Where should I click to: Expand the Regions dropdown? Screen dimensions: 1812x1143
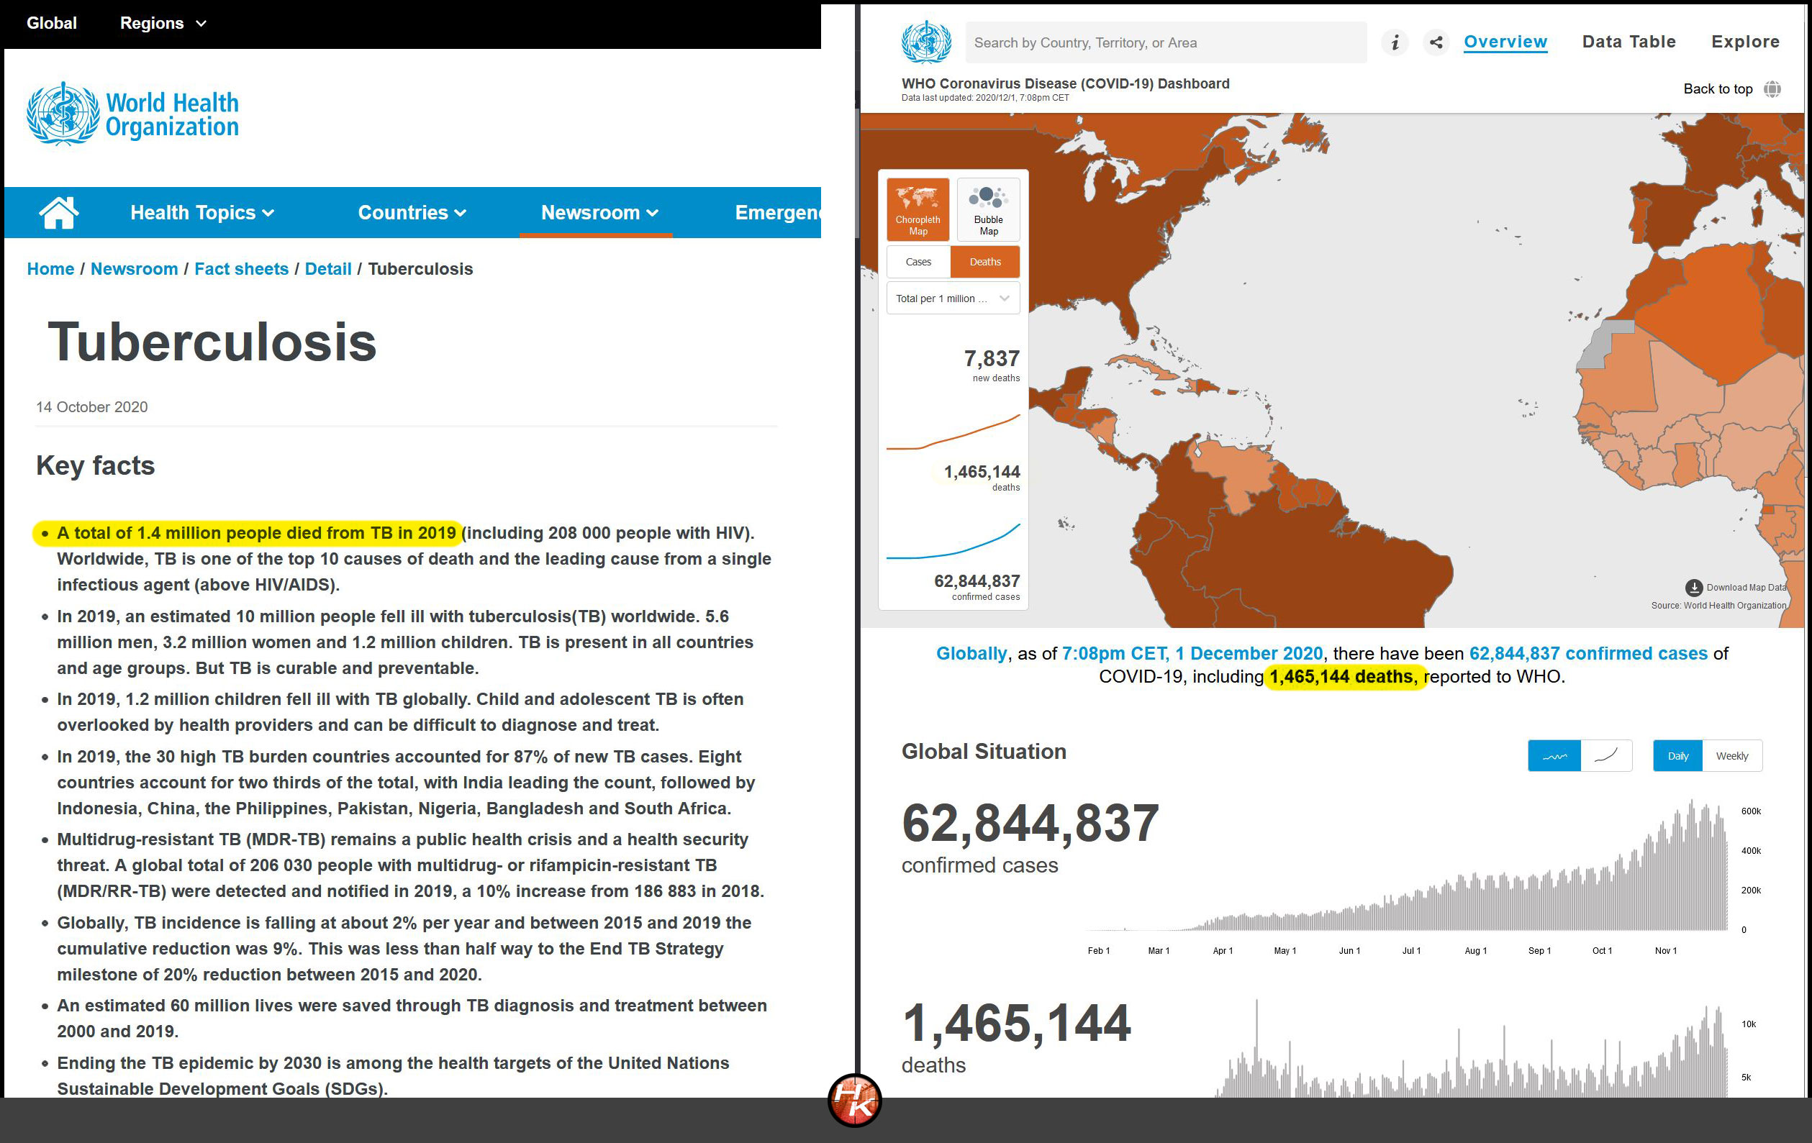(163, 23)
